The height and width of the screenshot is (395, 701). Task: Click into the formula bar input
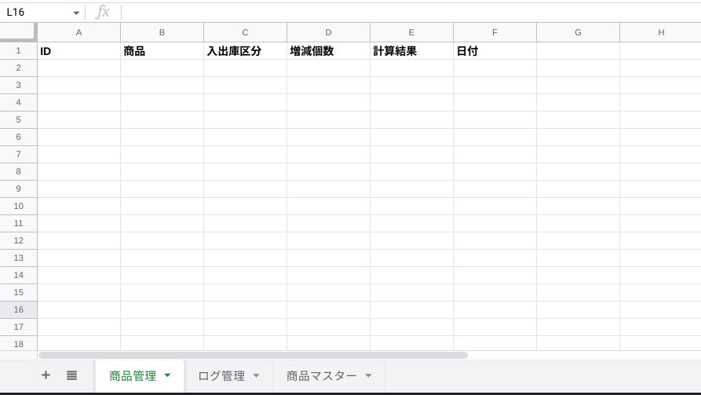pos(408,12)
